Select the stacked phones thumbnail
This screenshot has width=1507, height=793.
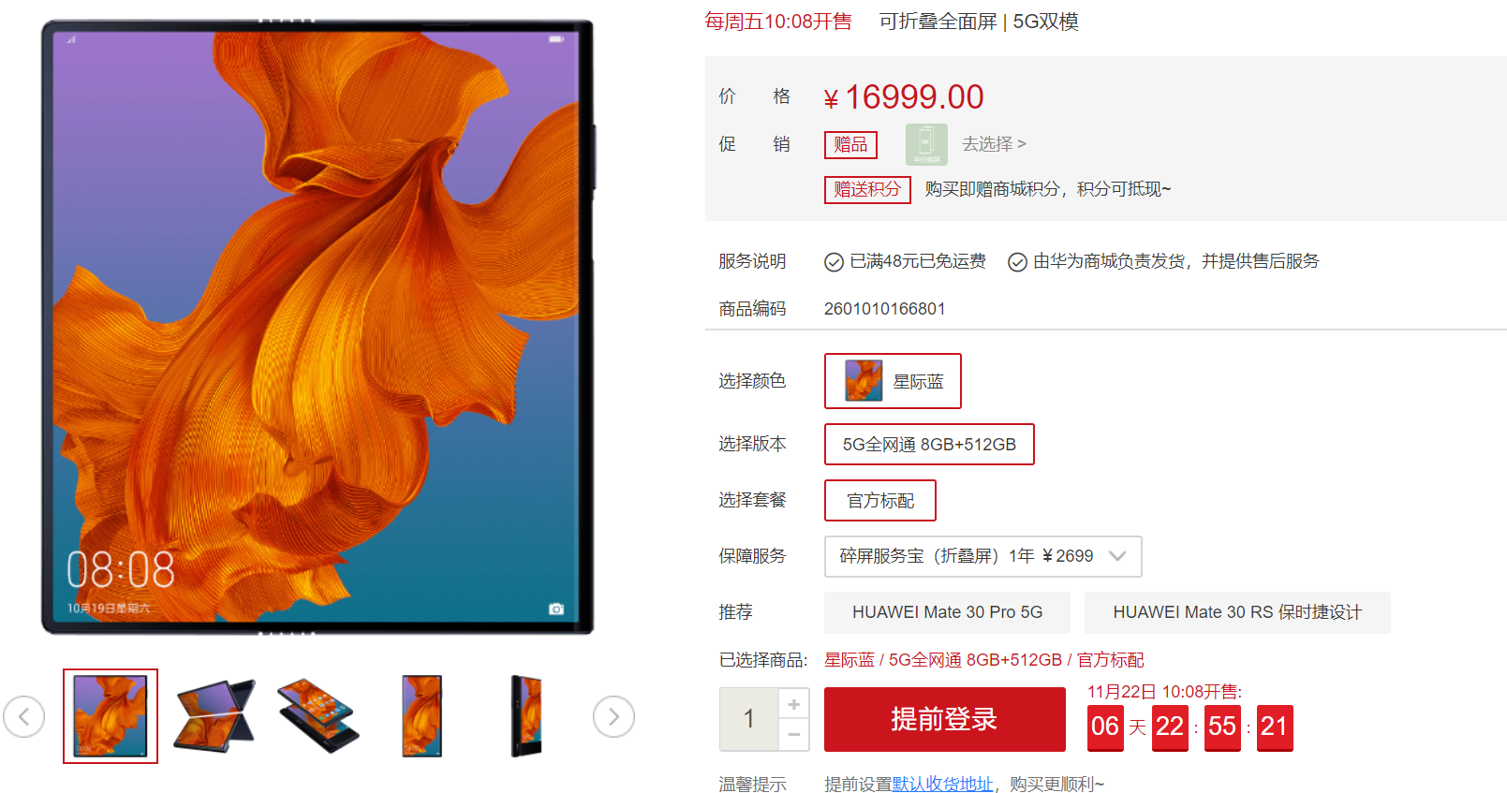point(318,716)
